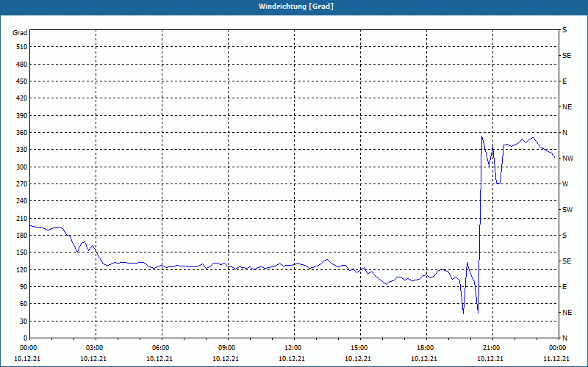
Task: Click the 300 y-axis value
Action: 21,167
